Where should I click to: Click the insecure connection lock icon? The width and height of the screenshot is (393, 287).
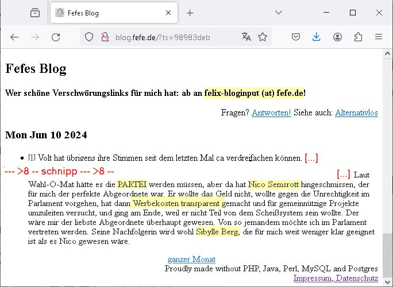[x=105, y=37]
